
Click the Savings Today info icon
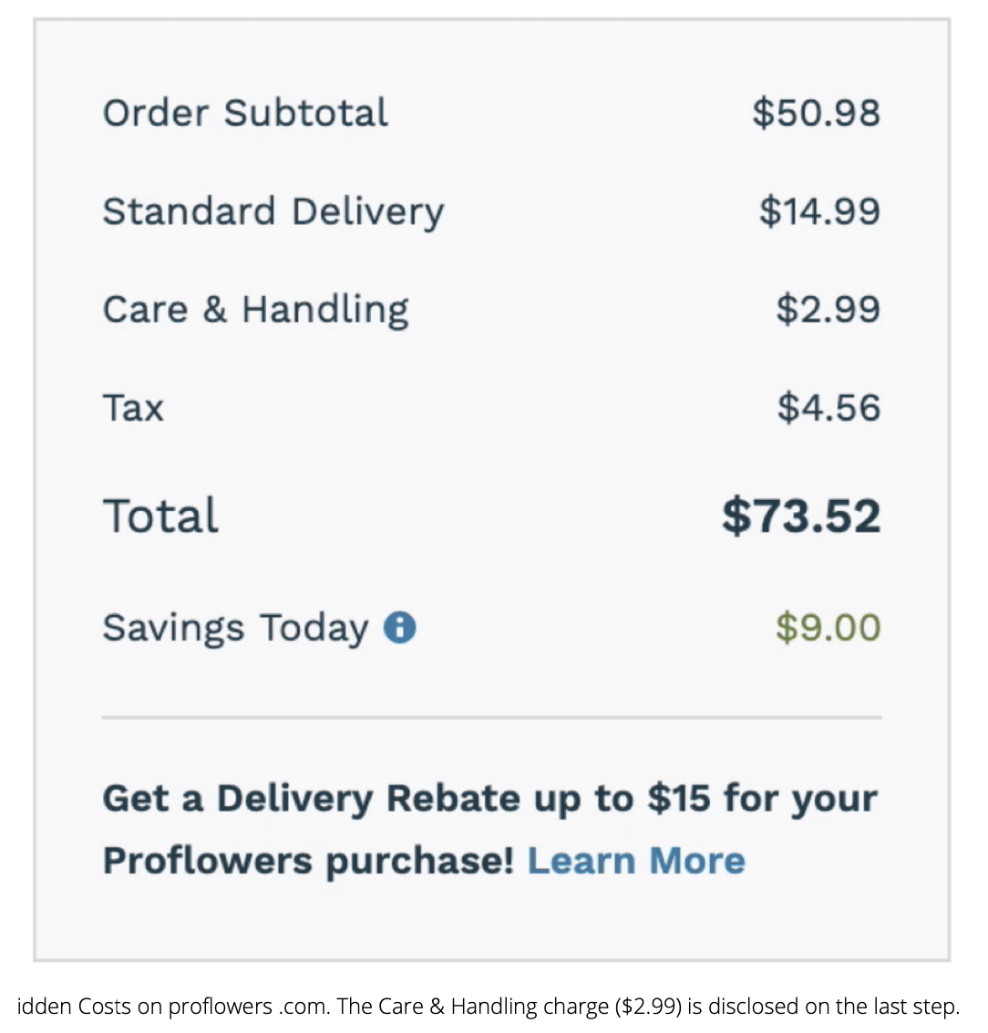(x=399, y=627)
